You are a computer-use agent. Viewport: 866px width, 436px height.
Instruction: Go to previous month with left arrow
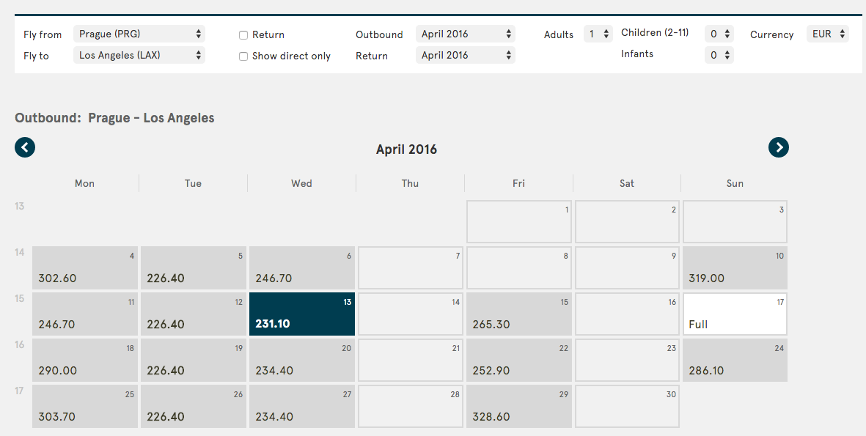point(25,147)
